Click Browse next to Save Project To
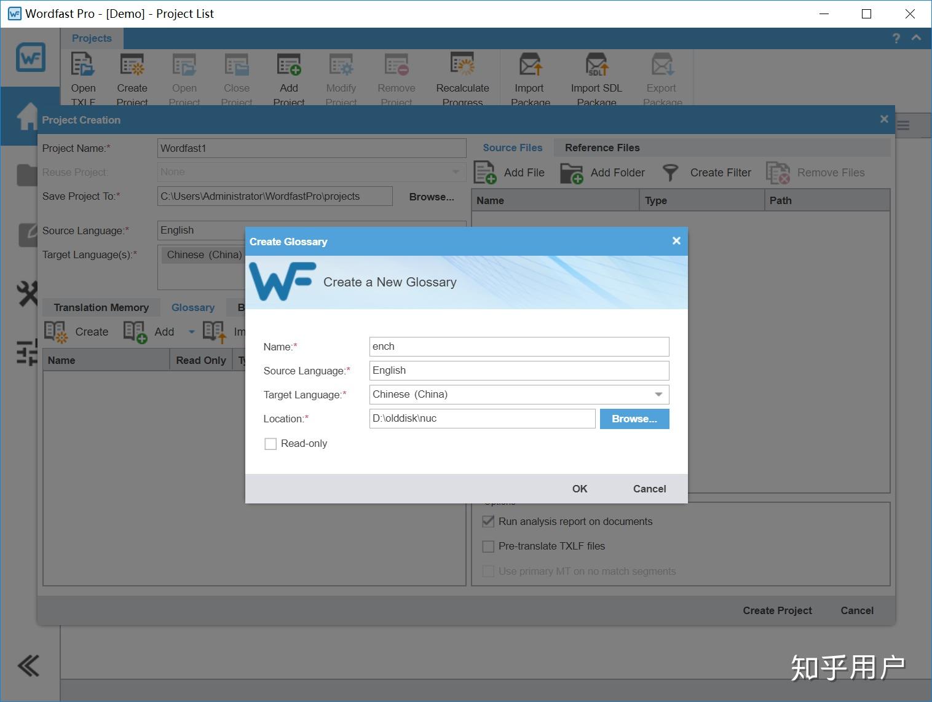The image size is (932, 702). tap(432, 197)
